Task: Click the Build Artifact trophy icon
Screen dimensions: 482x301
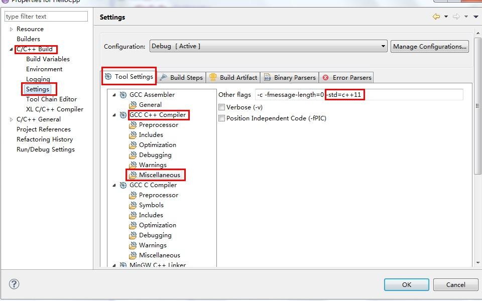Action: (213, 77)
